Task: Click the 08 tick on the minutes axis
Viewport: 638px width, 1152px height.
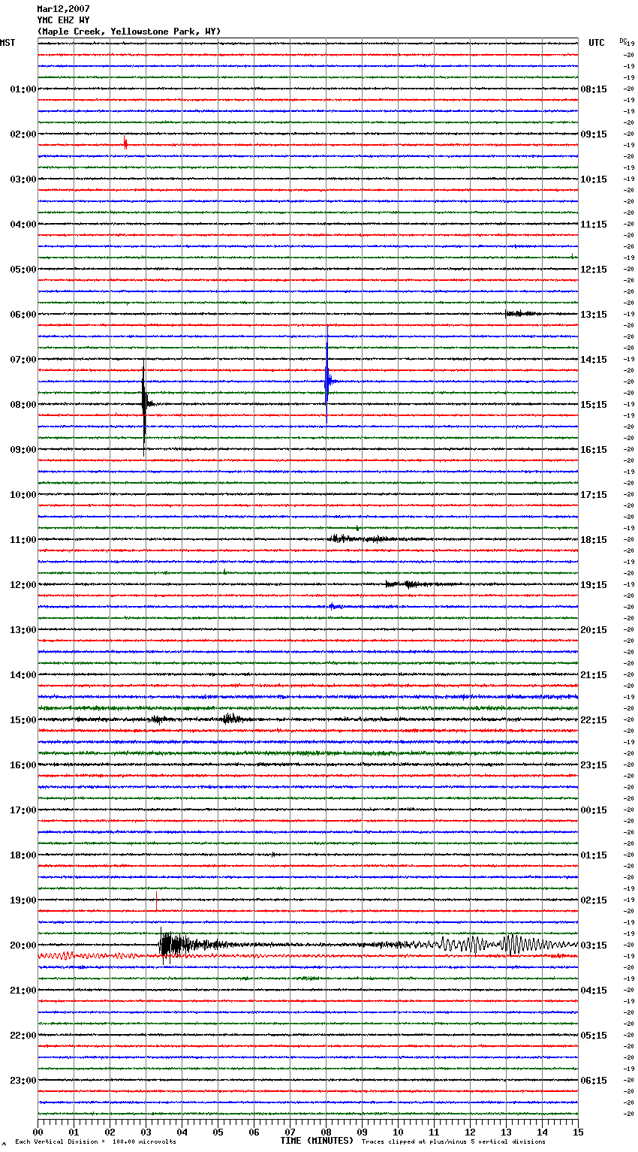Action: [326, 1132]
